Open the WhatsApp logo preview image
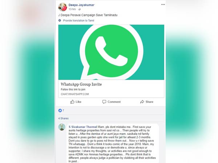This screenshot has width=218, height=163. (x=111, y=52)
